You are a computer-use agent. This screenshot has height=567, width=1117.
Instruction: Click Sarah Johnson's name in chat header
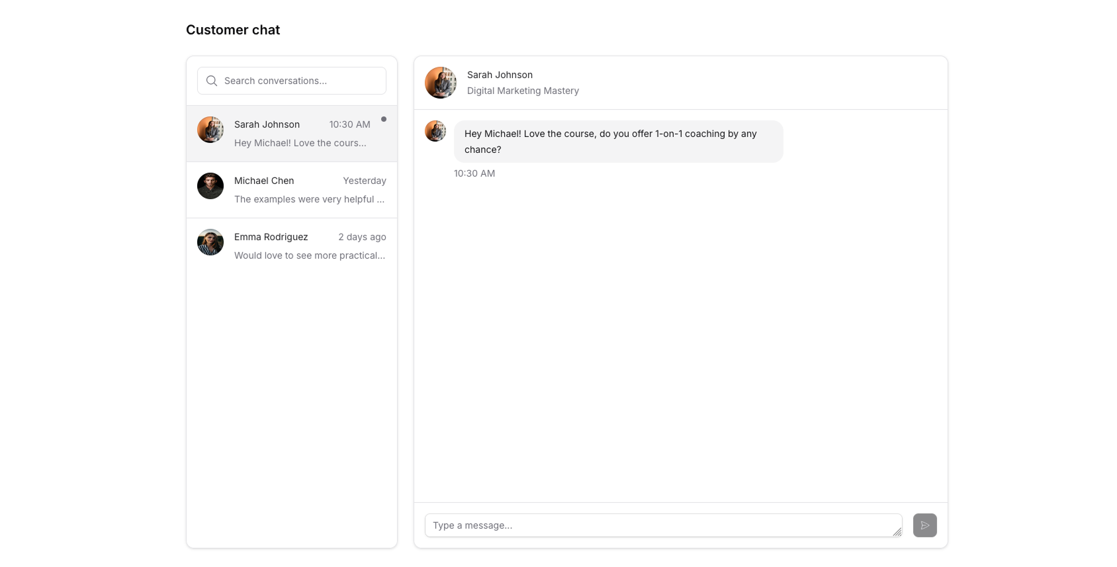(500, 75)
